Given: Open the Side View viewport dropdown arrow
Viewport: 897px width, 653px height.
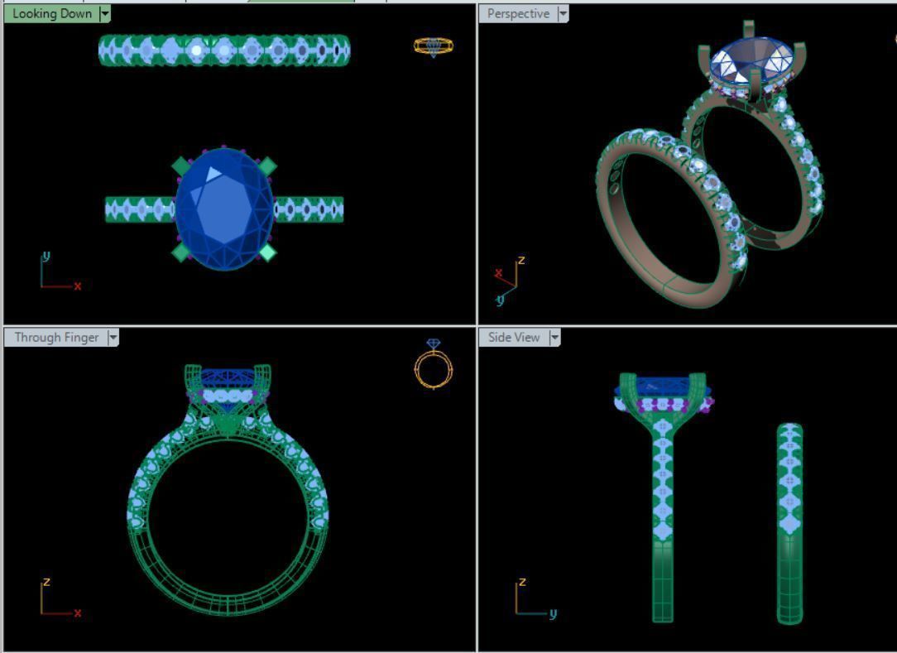Looking at the screenshot, I should pyautogui.click(x=554, y=338).
